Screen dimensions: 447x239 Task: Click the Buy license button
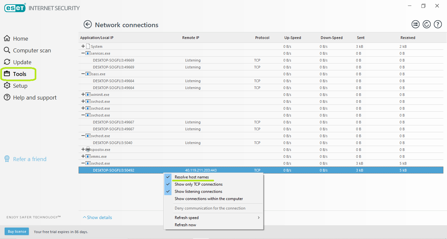(x=17, y=231)
